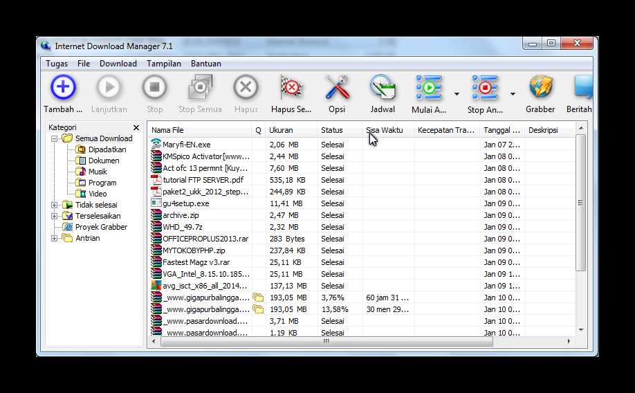Screen dimensions: 635x393
Task: Sort by Tanggal column header
Action: point(502,130)
